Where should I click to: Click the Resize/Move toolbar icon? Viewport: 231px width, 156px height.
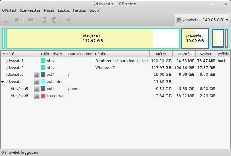(x=30, y=20)
